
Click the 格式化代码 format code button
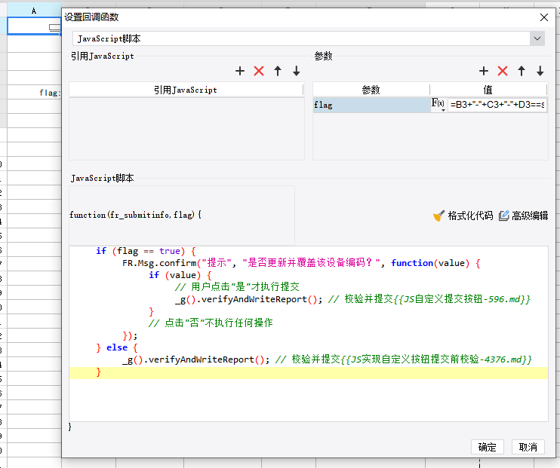(463, 216)
